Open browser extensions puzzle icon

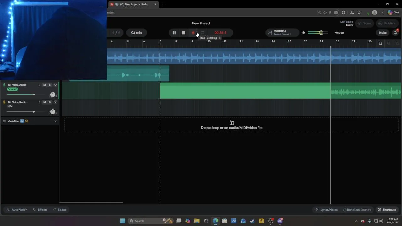(x=343, y=13)
